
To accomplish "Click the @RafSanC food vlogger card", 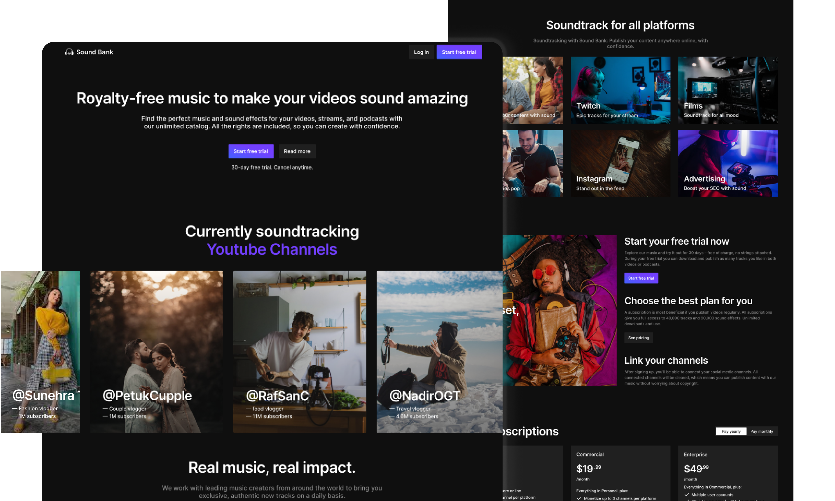I will tap(299, 351).
